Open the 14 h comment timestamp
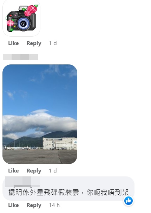 tap(54, 205)
